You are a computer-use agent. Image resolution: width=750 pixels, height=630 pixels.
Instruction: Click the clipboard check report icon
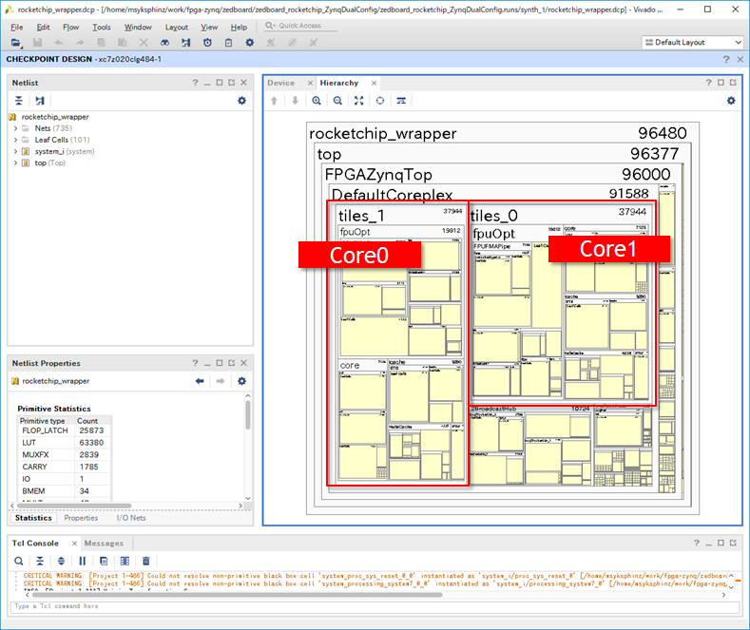[229, 43]
